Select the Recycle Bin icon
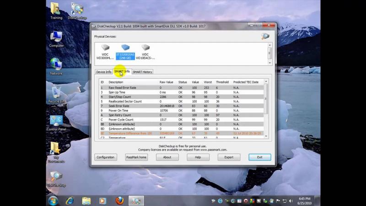Viewport: 366px width, 206px height. [x=56, y=95]
